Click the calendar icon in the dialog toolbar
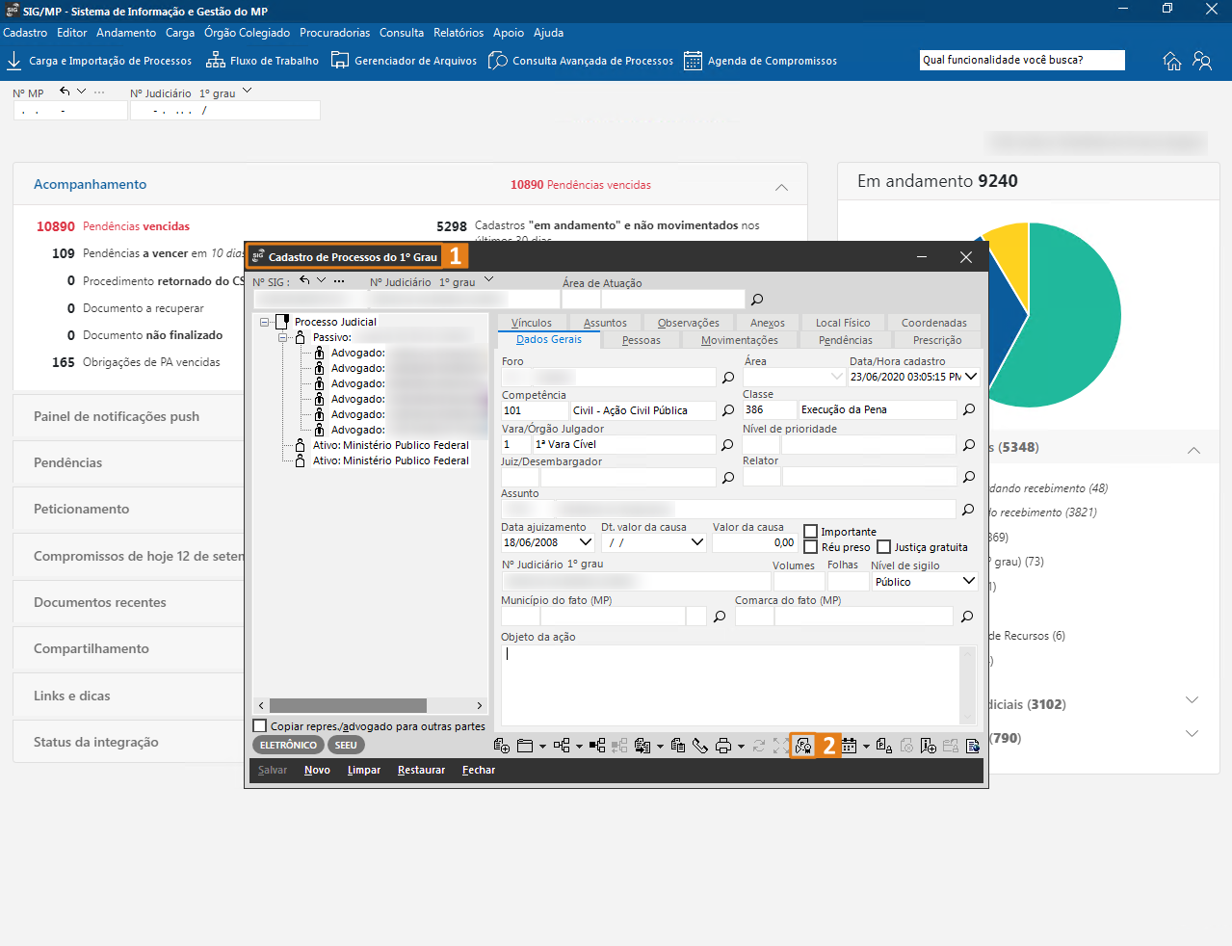Screen dimensions: 1232x946 coord(849,746)
